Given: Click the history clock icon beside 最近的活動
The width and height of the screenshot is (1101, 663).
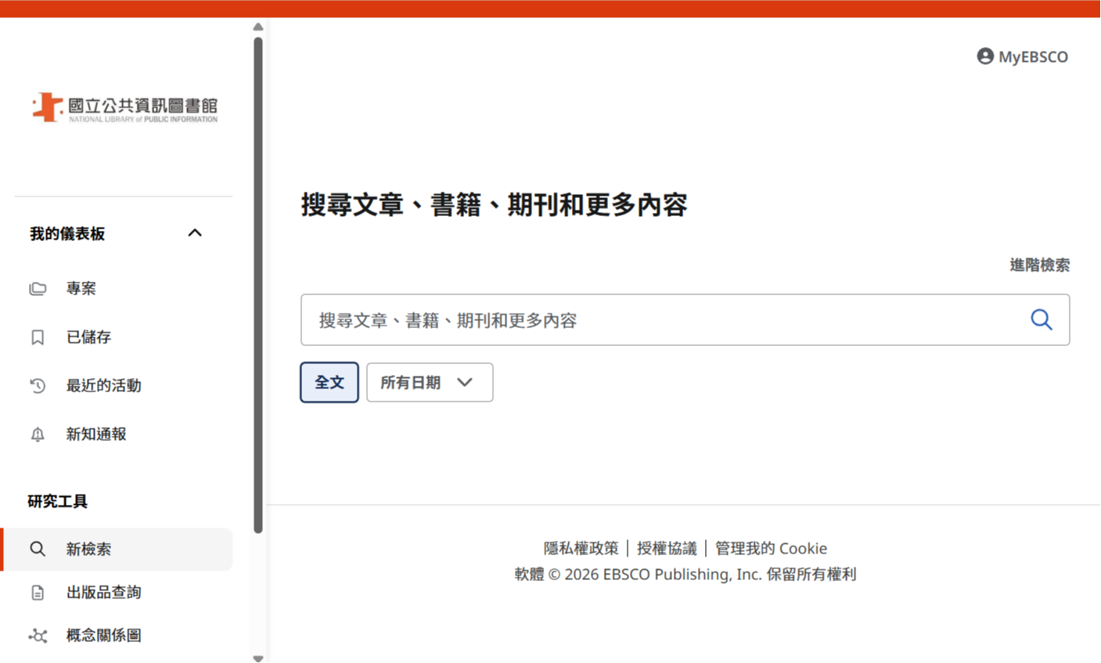Looking at the screenshot, I should coord(38,386).
